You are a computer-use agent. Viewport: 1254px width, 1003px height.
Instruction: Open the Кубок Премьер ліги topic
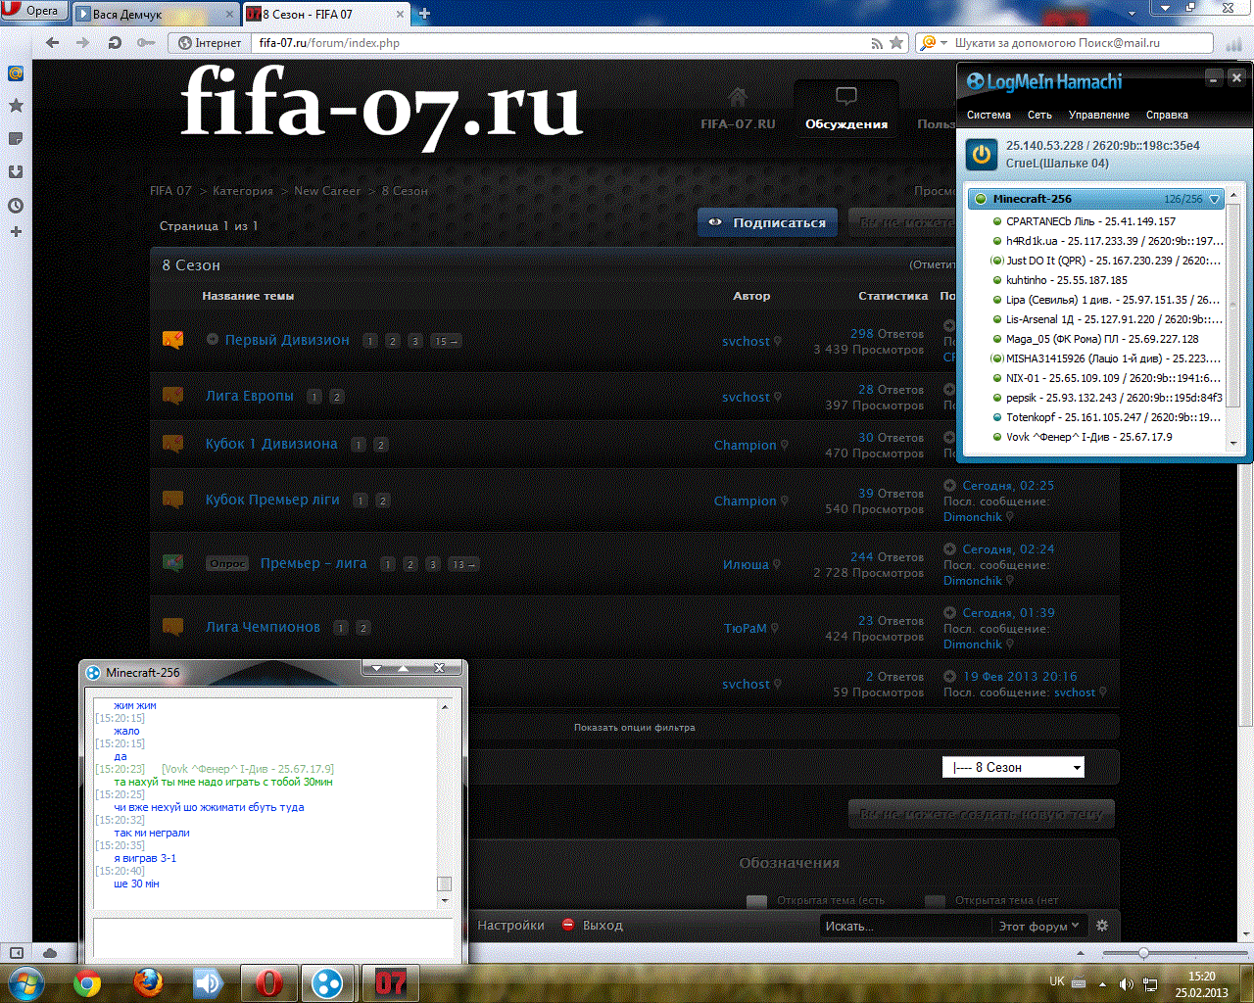click(272, 500)
